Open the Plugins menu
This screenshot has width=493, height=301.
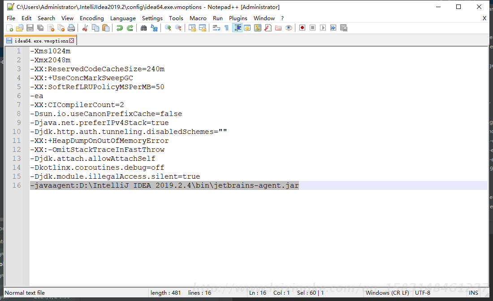coord(238,18)
